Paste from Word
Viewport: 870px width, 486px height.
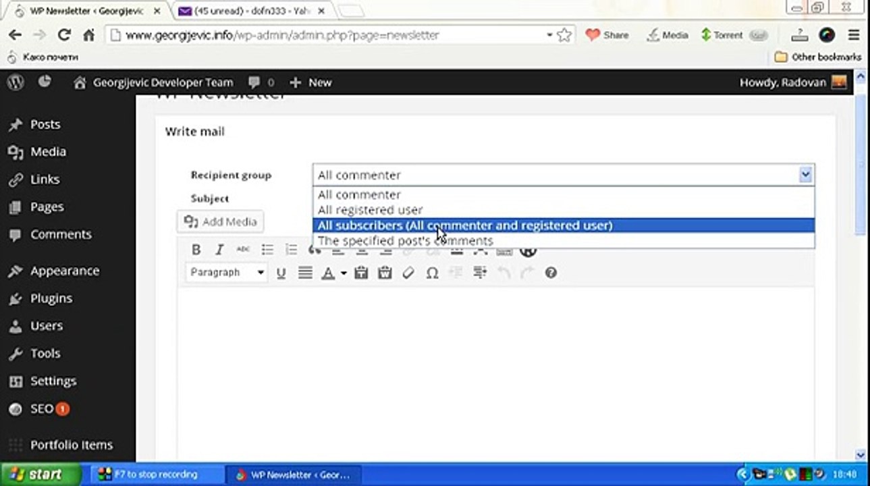(x=385, y=273)
